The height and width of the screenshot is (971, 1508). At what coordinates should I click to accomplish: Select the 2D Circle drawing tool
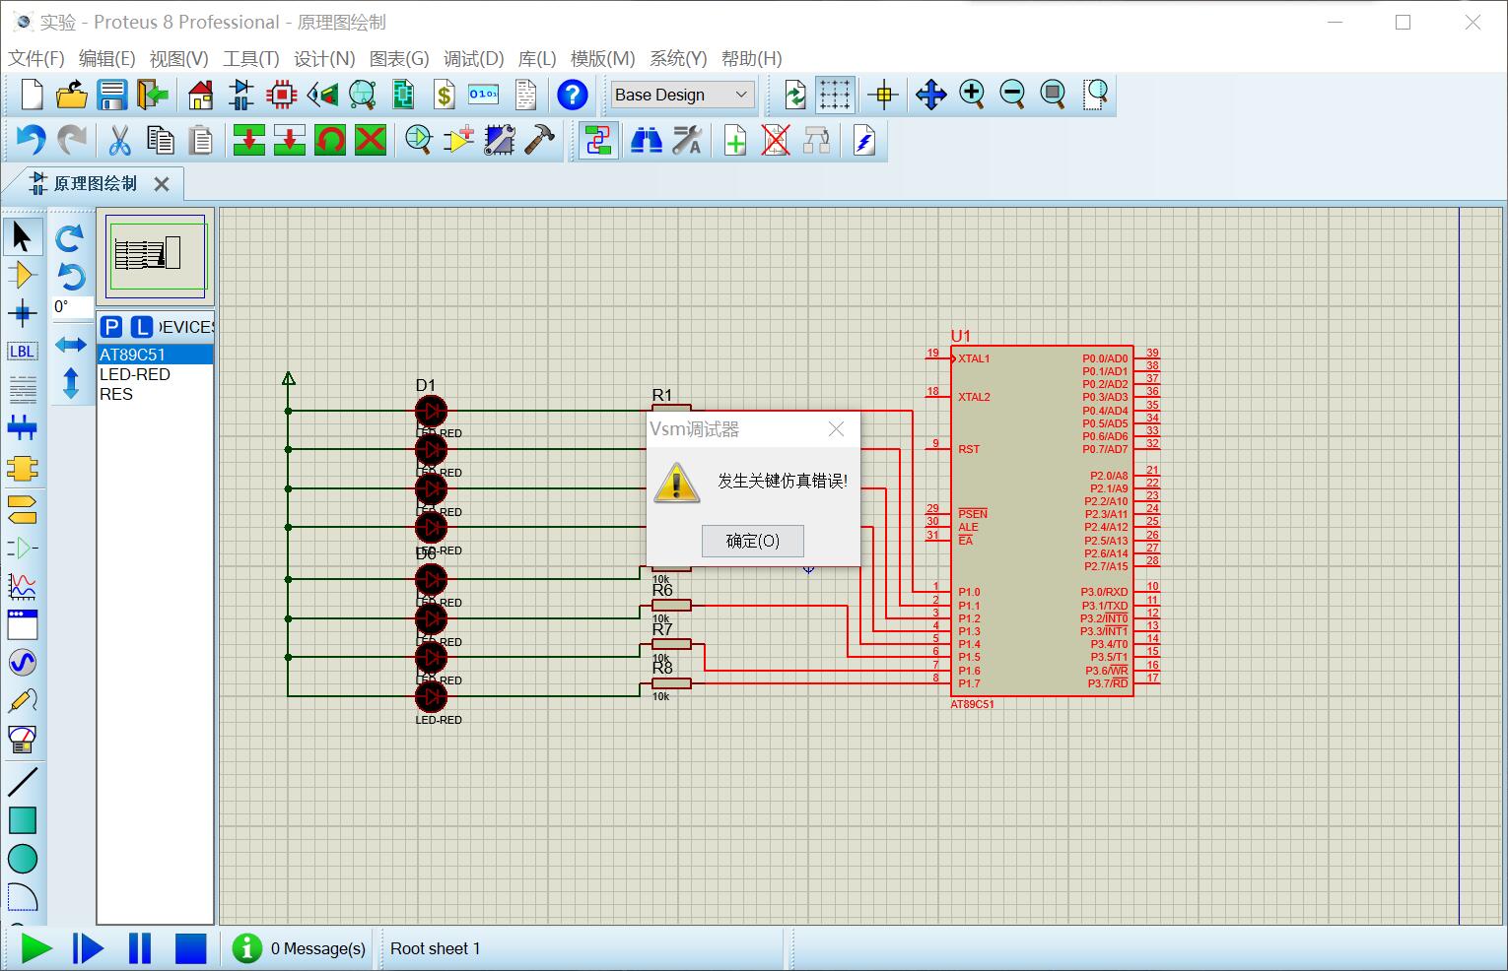tap(22, 859)
